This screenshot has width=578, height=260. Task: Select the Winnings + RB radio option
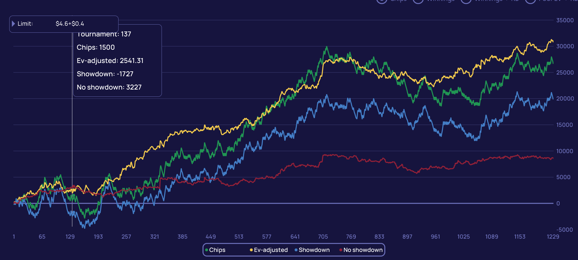(466, 1)
